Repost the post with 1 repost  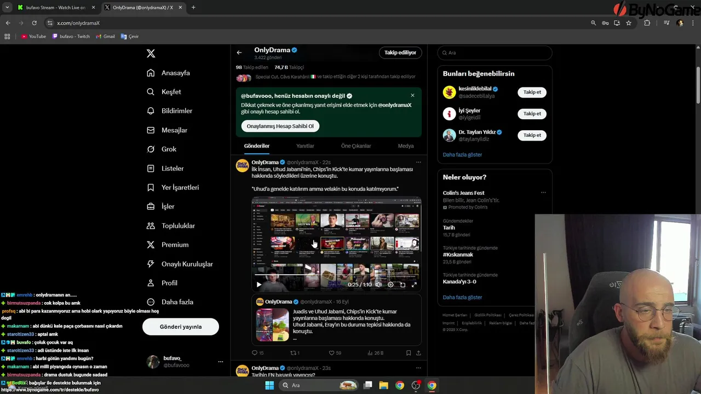(x=295, y=353)
